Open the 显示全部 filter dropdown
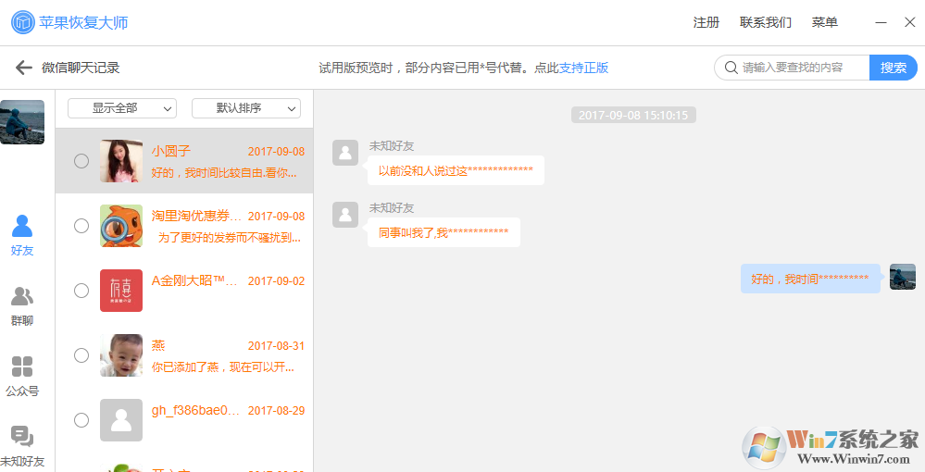 coord(122,108)
